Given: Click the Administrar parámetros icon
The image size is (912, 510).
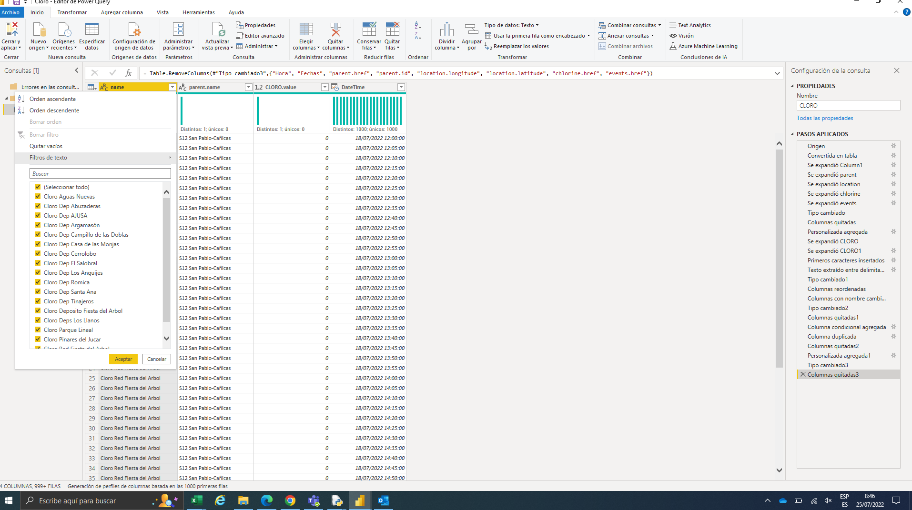Looking at the screenshot, I should [178, 30].
